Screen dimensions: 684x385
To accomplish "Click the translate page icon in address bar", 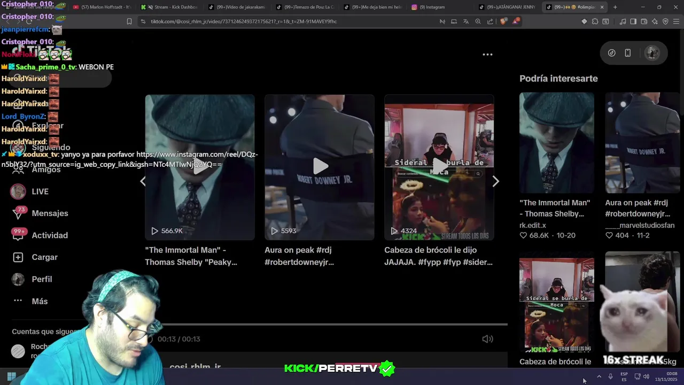I will point(465,21).
